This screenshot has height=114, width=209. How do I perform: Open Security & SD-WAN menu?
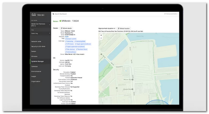(38, 46)
